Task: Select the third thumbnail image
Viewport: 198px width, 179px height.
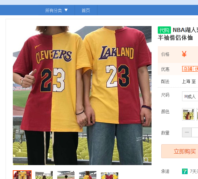Action: tap(66, 175)
